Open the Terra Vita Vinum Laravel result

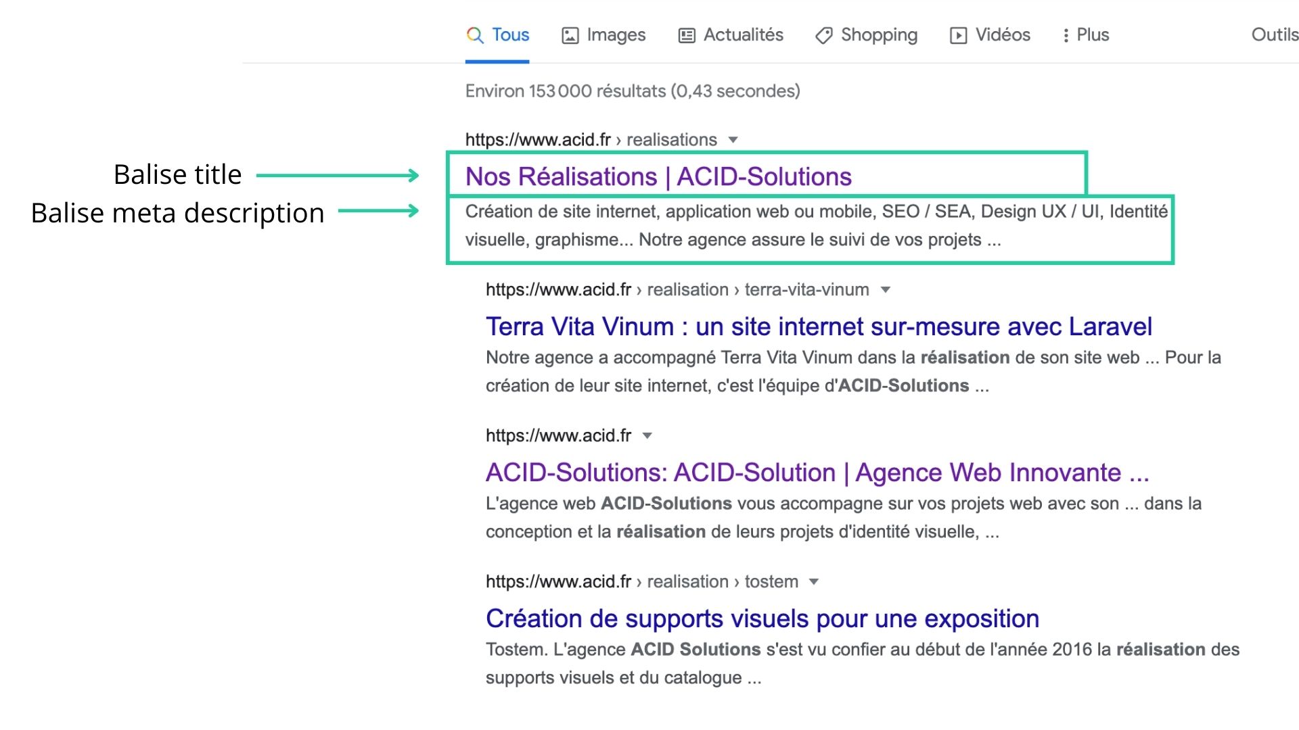pyautogui.click(x=819, y=327)
